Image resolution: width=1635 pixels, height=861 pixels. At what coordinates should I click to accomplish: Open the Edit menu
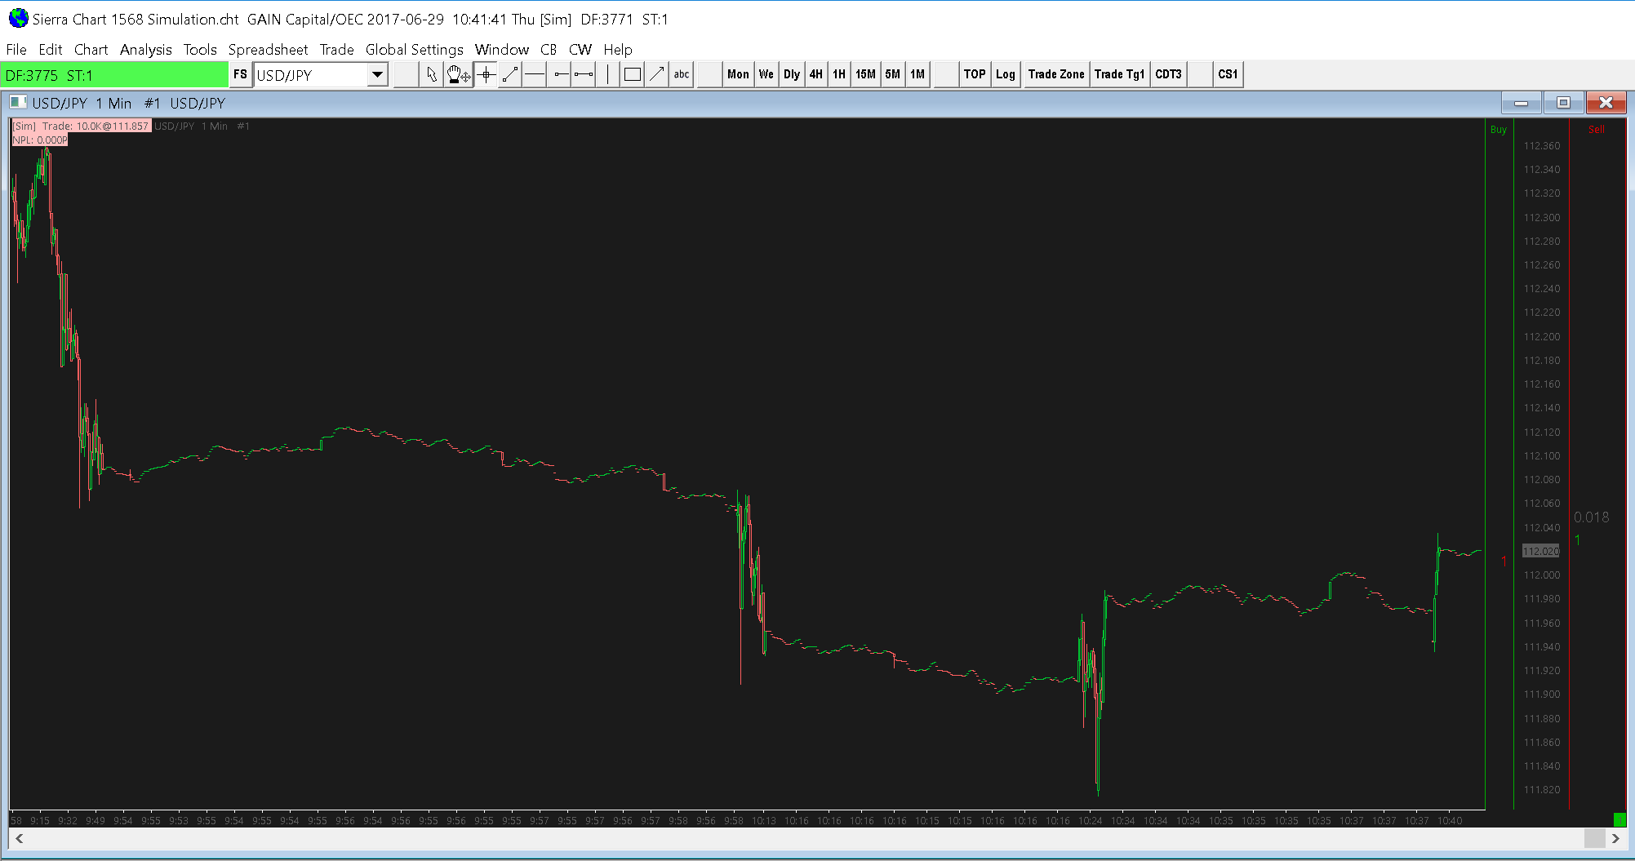pos(51,50)
